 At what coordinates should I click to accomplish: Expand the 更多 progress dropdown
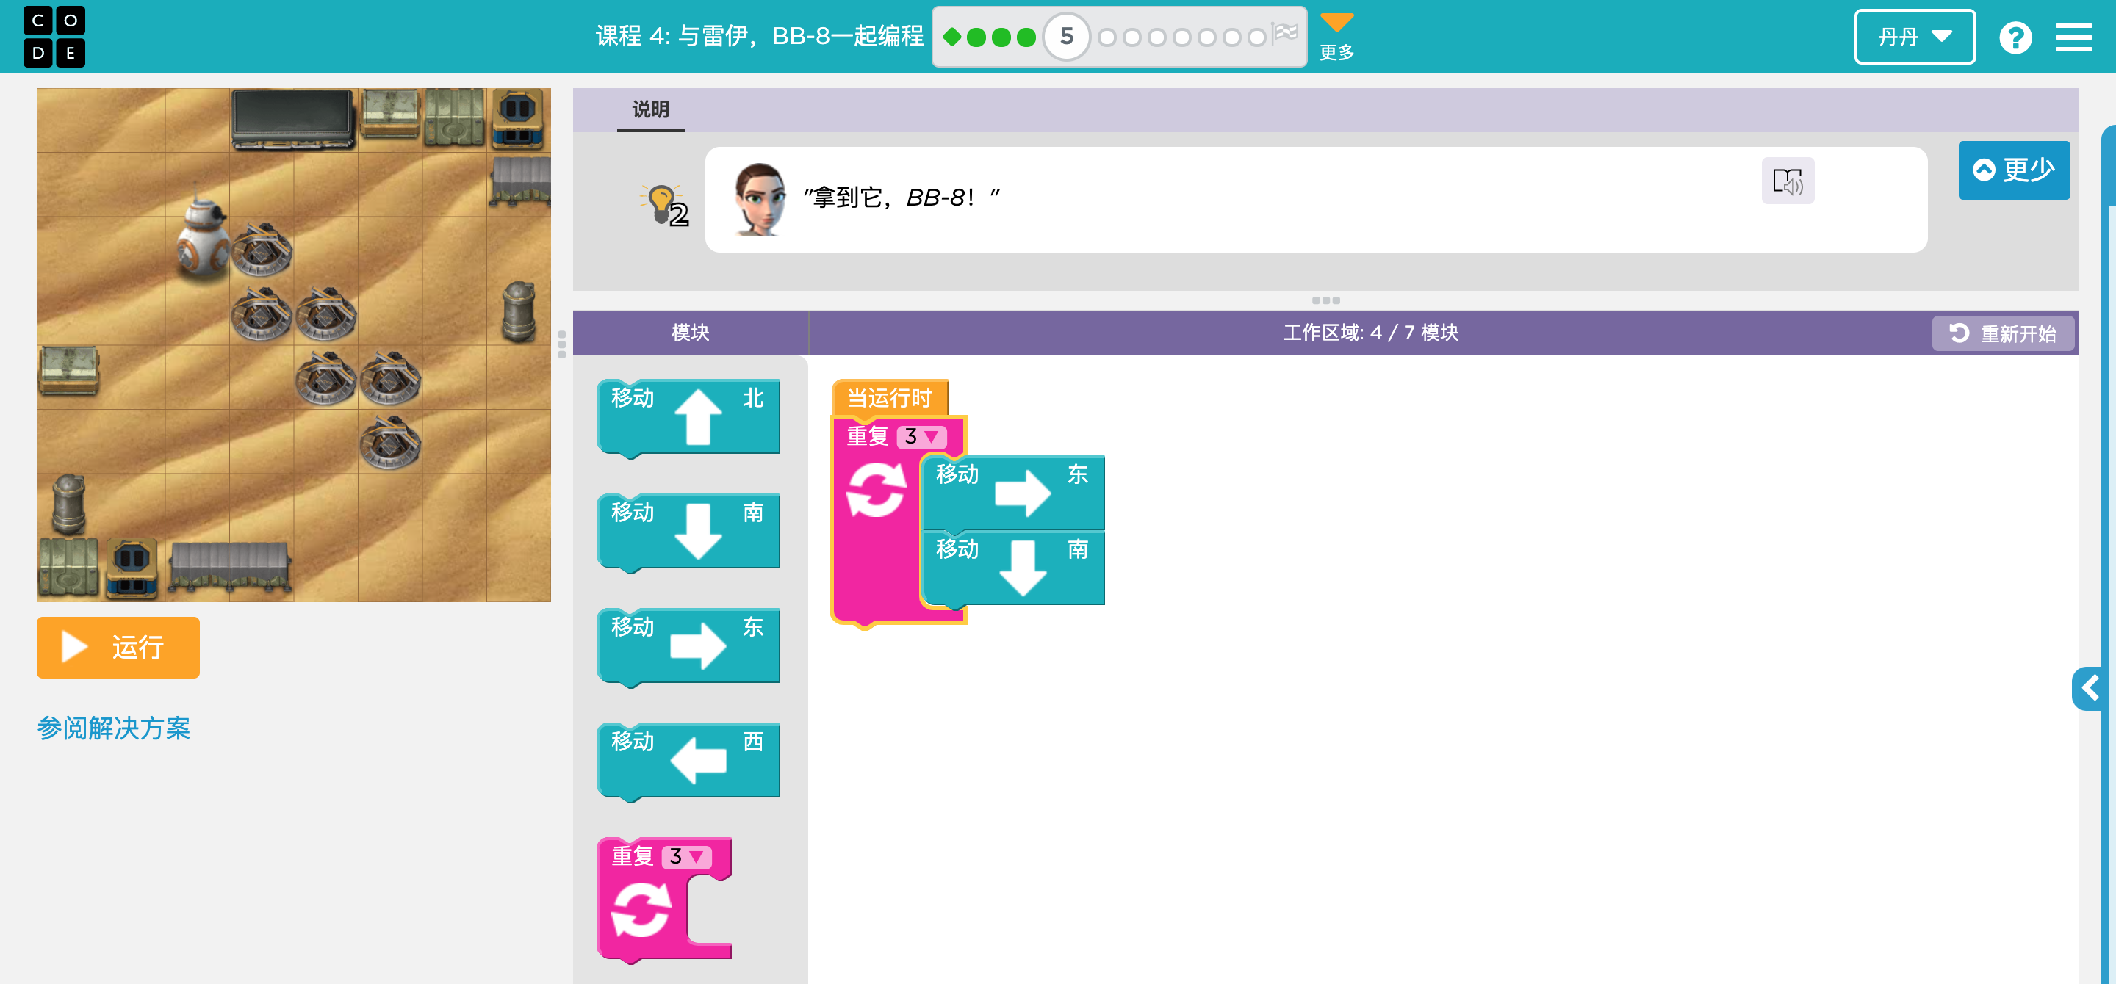click(1336, 37)
